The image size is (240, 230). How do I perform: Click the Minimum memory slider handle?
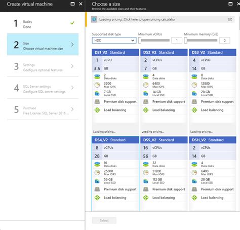pos(186,41)
